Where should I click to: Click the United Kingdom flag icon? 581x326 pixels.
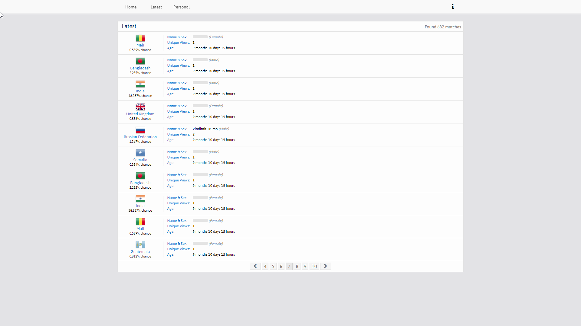click(x=140, y=107)
